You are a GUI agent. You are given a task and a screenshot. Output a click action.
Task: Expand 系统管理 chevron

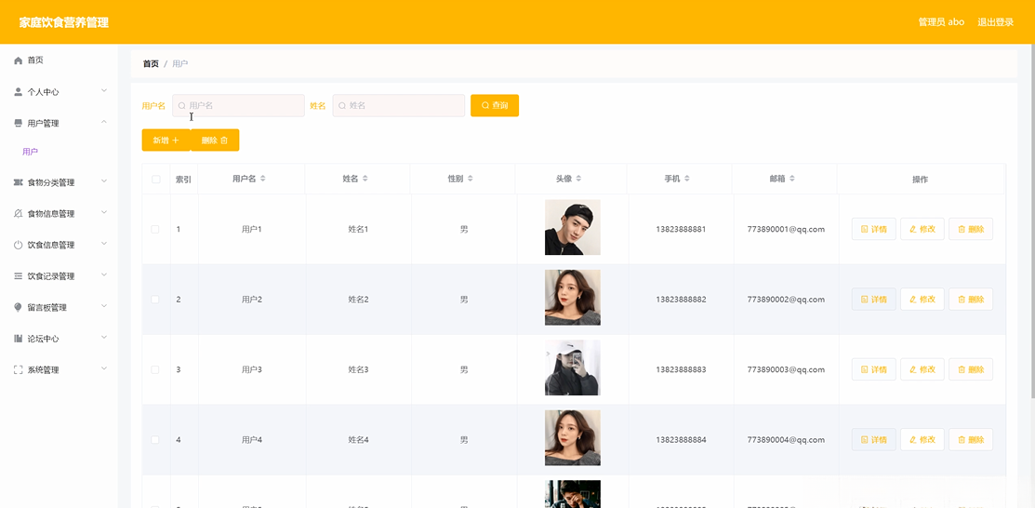tap(104, 368)
